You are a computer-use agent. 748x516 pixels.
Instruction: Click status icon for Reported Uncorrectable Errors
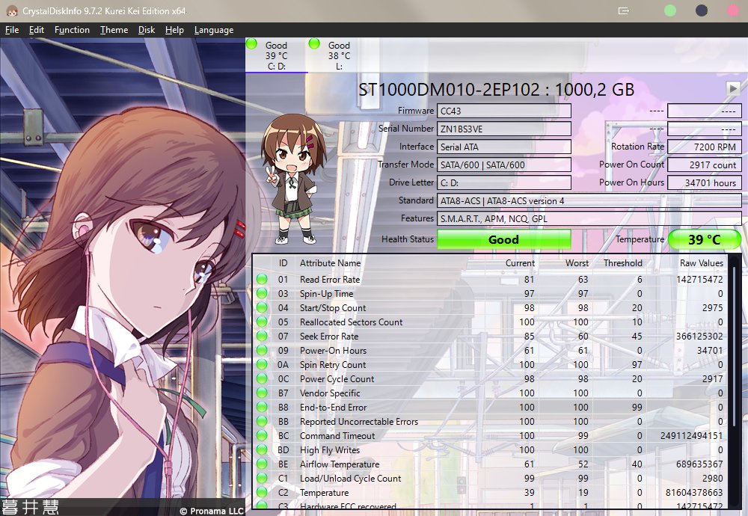click(262, 421)
